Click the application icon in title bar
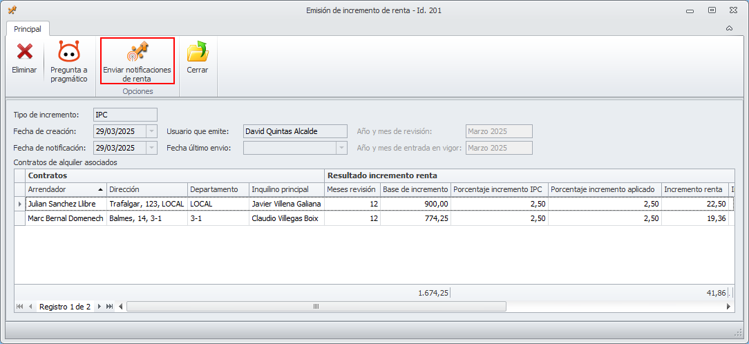749x344 pixels. 12,10
